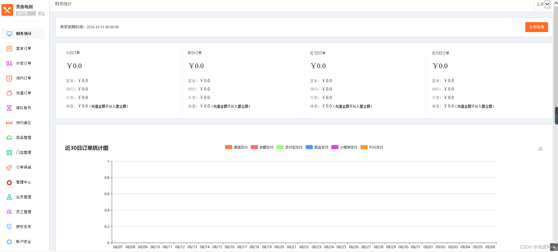Open 订单满减 menu item
Screen dimensions: 558x252
pos(23,168)
